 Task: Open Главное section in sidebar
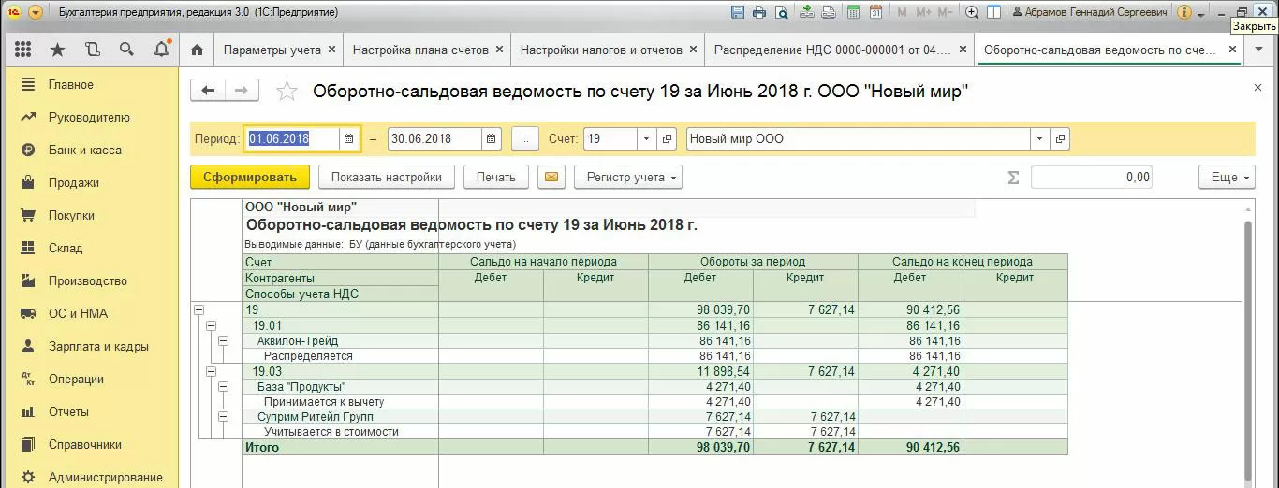pyautogui.click(x=90, y=84)
